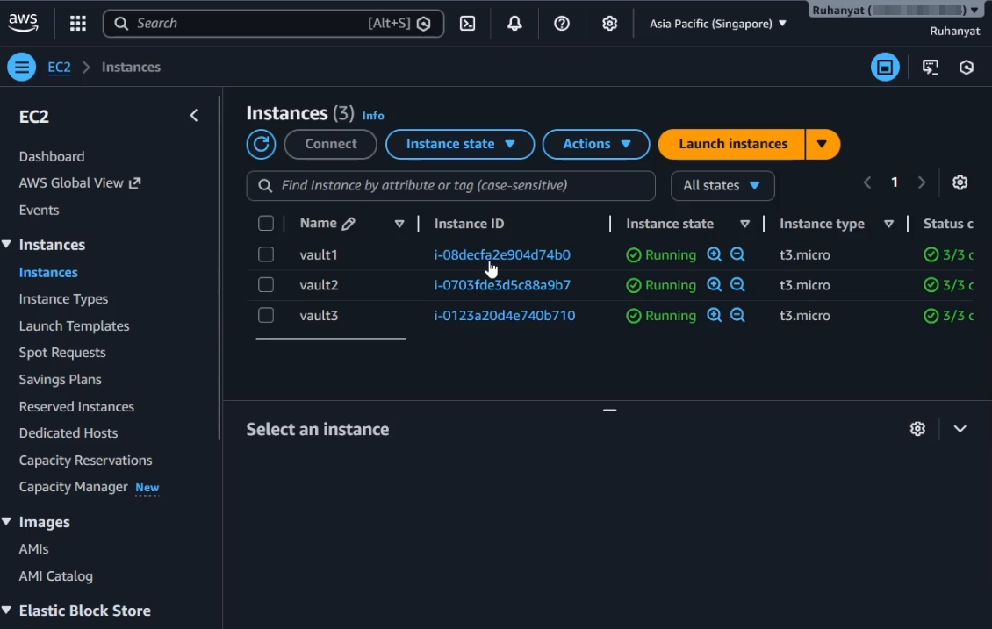Image resolution: width=992 pixels, height=629 pixels.
Task: Open the AMI Catalog sidebar entry
Action: [55, 575]
